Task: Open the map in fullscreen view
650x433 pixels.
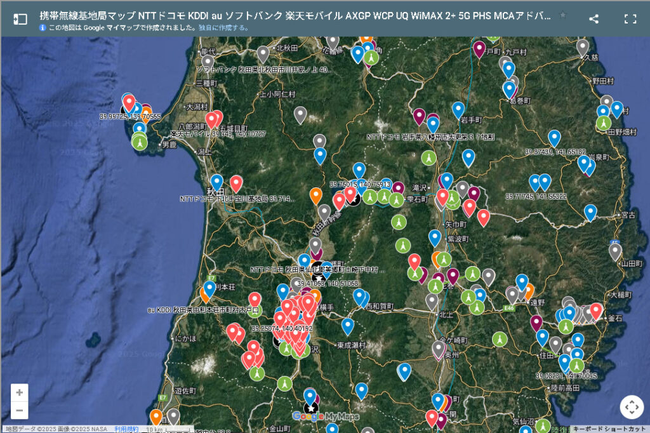Action: pyautogui.click(x=630, y=19)
